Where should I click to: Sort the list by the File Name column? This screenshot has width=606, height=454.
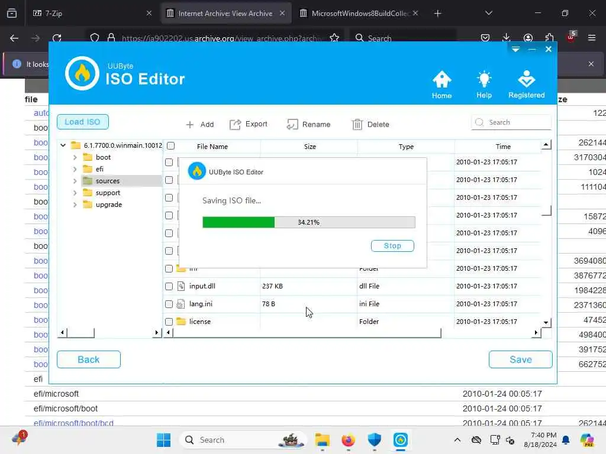[212, 147]
